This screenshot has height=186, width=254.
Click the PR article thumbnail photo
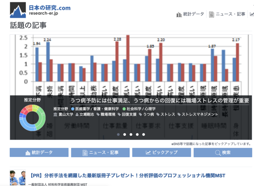click(x=17, y=178)
